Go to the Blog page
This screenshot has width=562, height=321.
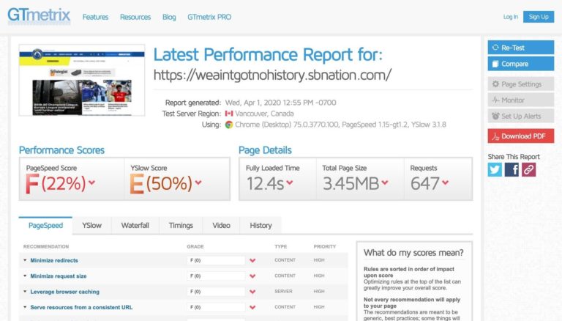(169, 17)
